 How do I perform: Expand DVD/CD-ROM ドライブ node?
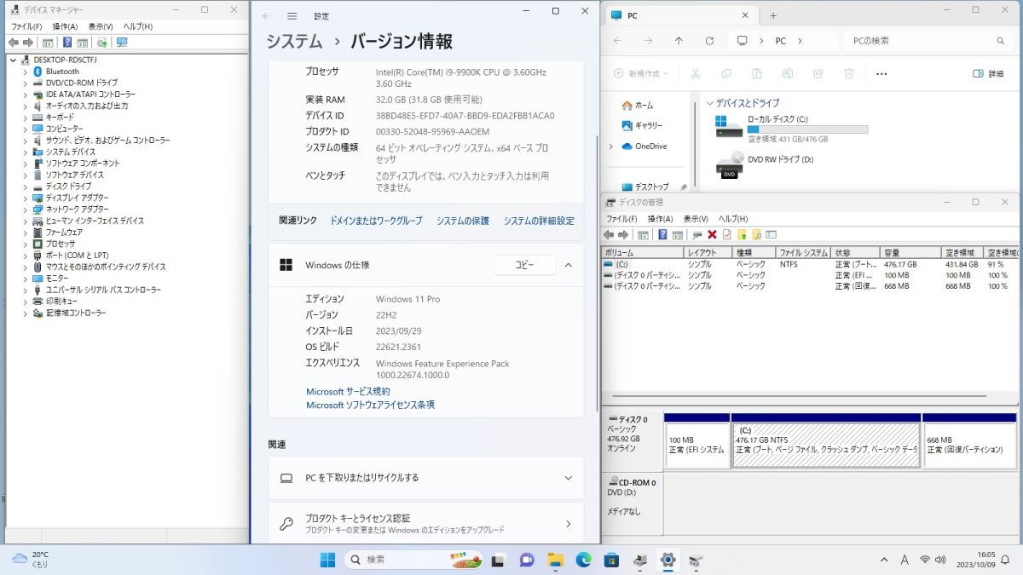coord(26,83)
